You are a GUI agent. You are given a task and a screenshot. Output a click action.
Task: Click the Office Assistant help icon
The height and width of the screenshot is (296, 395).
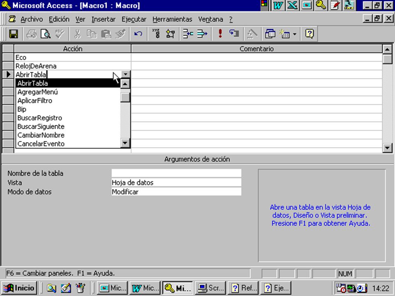tap(309, 34)
